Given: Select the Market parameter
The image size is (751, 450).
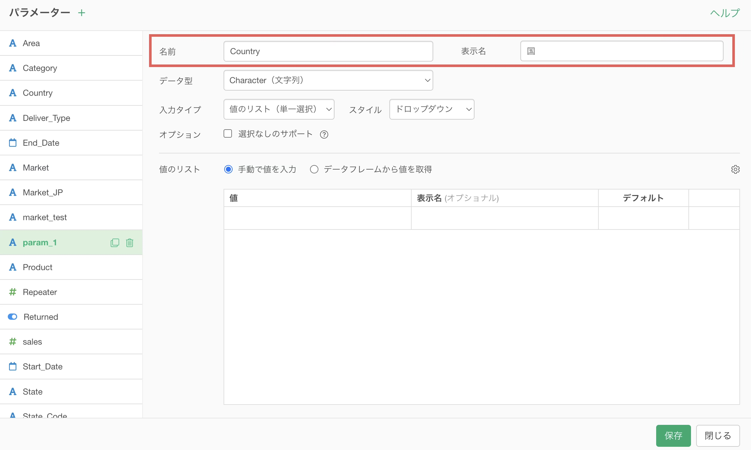Looking at the screenshot, I should 71,168.
